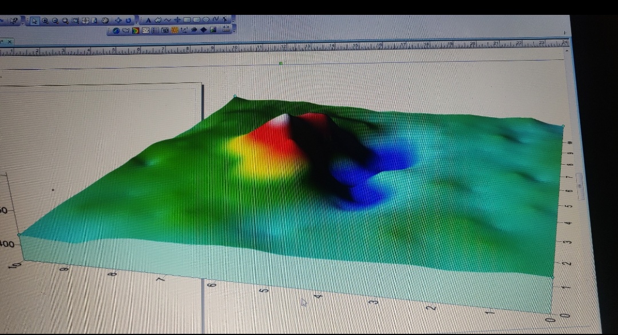Image resolution: width=618 pixels, height=335 pixels.
Task: Pick the Ellipse drawing tool
Action: pos(205,21)
